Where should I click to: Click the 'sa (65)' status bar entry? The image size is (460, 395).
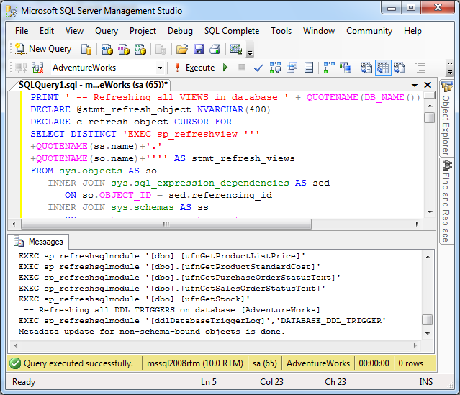pos(265,363)
